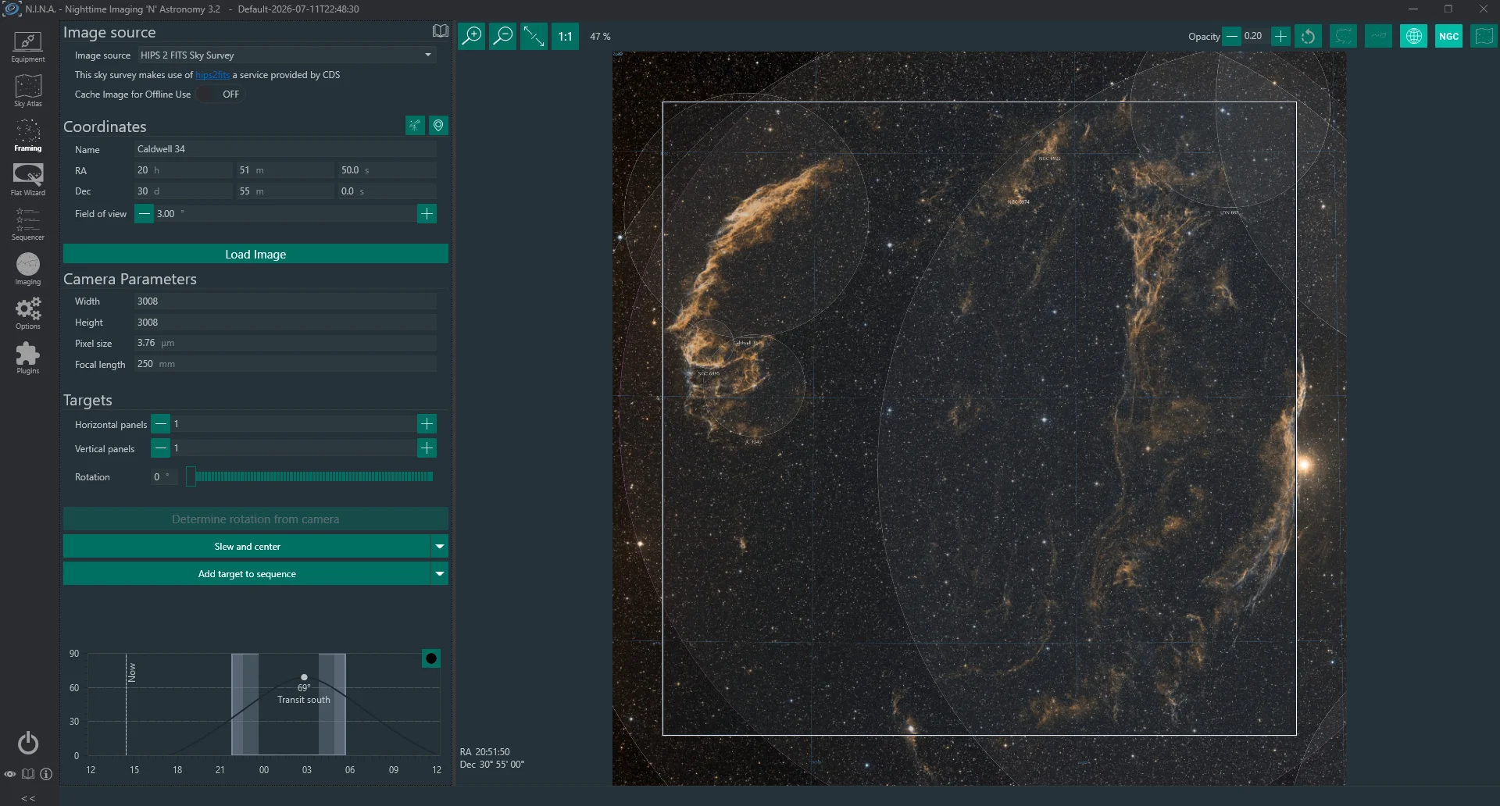Click Add target to sequence button
The width and height of the screenshot is (1500, 806).
point(247,574)
